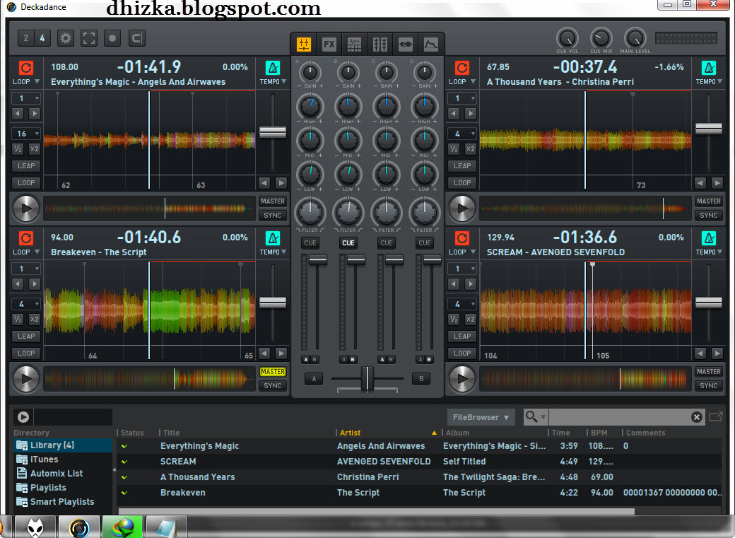The height and width of the screenshot is (538, 735).
Task: Open LOOP dropdown arrow on Breakeven deck
Action: (x=37, y=252)
